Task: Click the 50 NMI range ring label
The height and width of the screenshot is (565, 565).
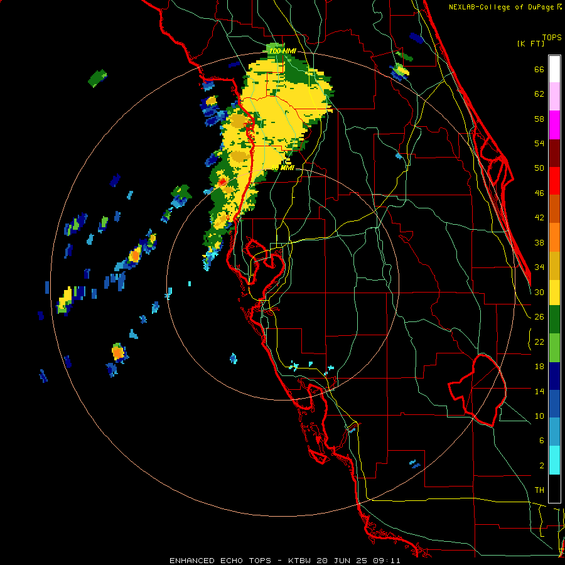Action: pyautogui.click(x=282, y=168)
